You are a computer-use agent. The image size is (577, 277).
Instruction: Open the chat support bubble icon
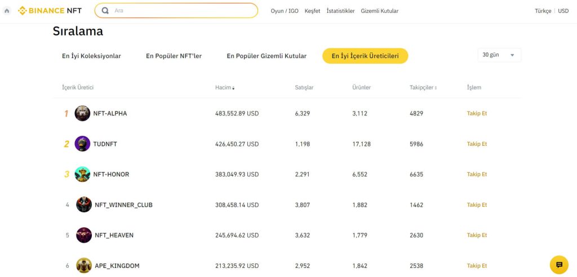(559, 265)
